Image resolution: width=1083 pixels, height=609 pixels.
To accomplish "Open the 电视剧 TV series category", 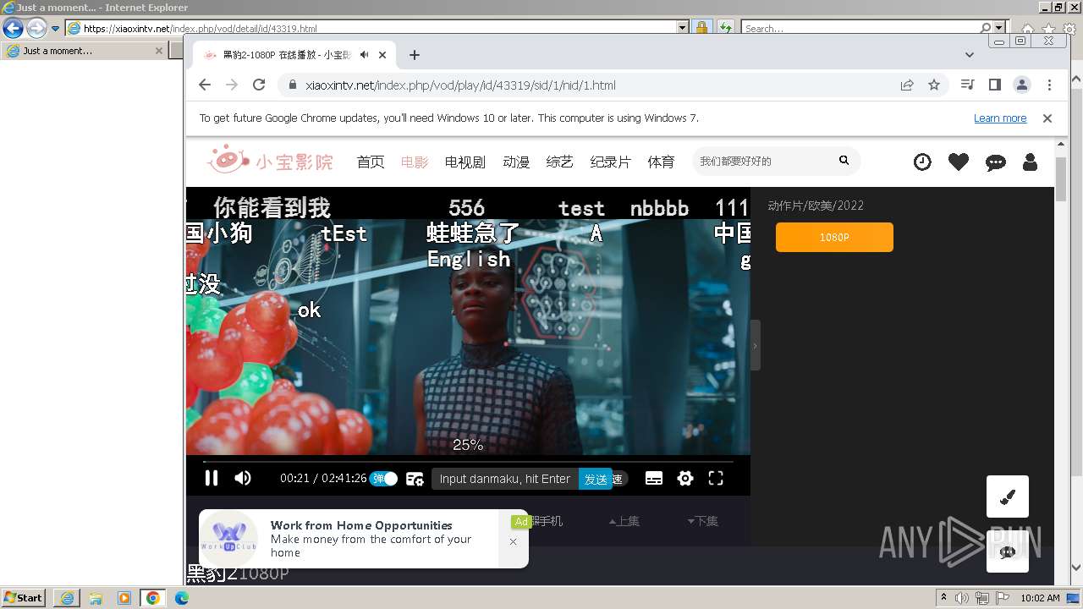I will [x=465, y=162].
